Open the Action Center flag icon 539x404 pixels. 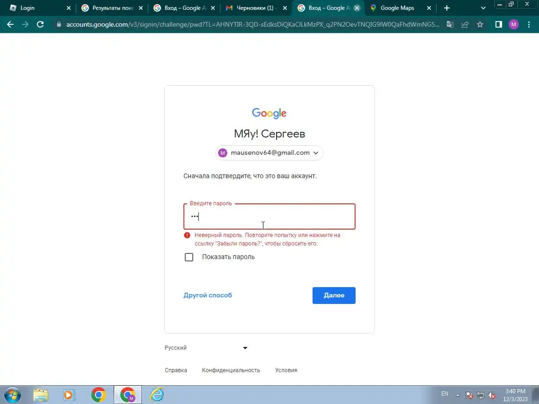pos(469,396)
